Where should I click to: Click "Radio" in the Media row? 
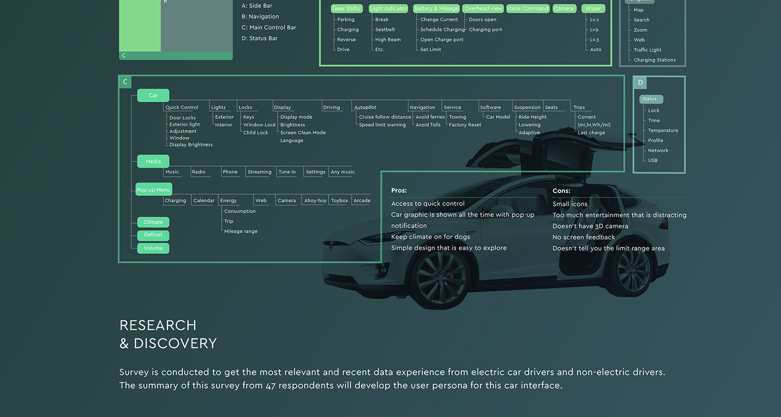tap(199, 172)
